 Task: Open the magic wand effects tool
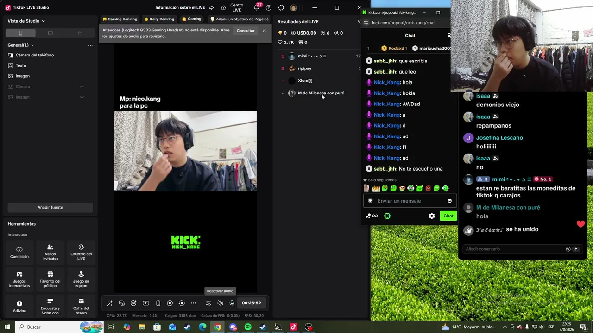[110, 303]
